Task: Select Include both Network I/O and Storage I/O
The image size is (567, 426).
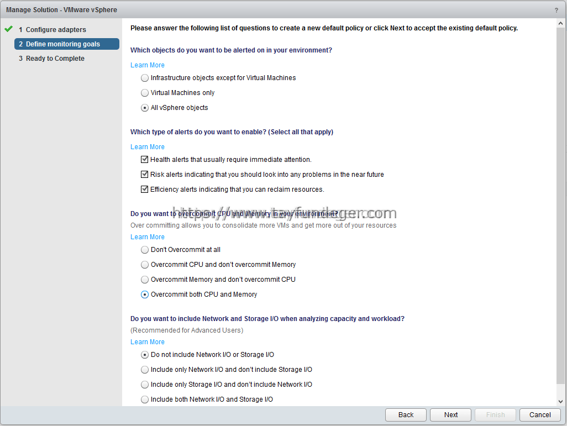Action: (x=145, y=399)
